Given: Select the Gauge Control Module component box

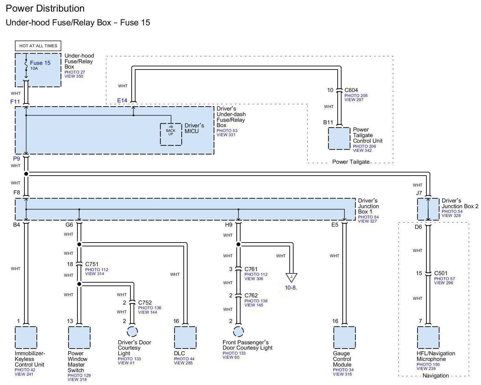Looking at the screenshot, I should click(x=344, y=337).
